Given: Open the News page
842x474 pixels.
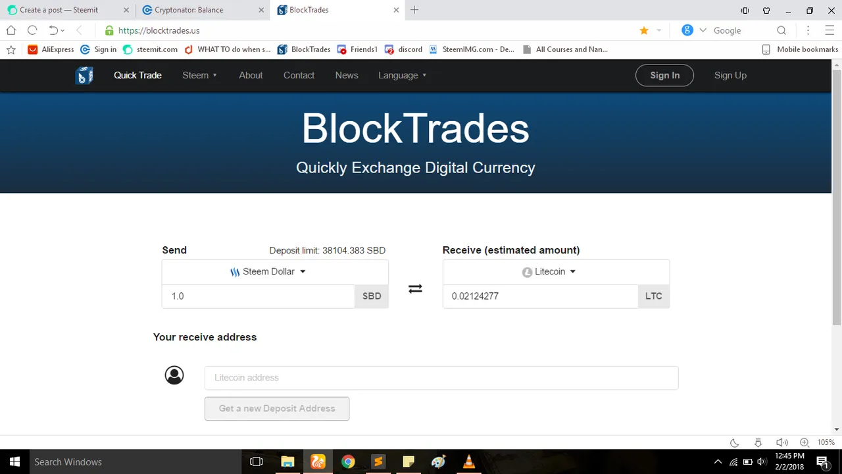Looking at the screenshot, I should [x=347, y=75].
